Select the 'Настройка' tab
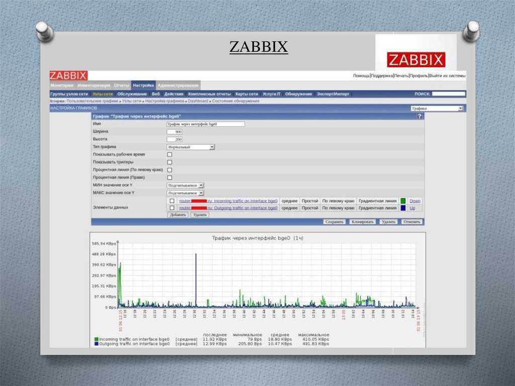The image size is (515, 386). tap(143, 86)
